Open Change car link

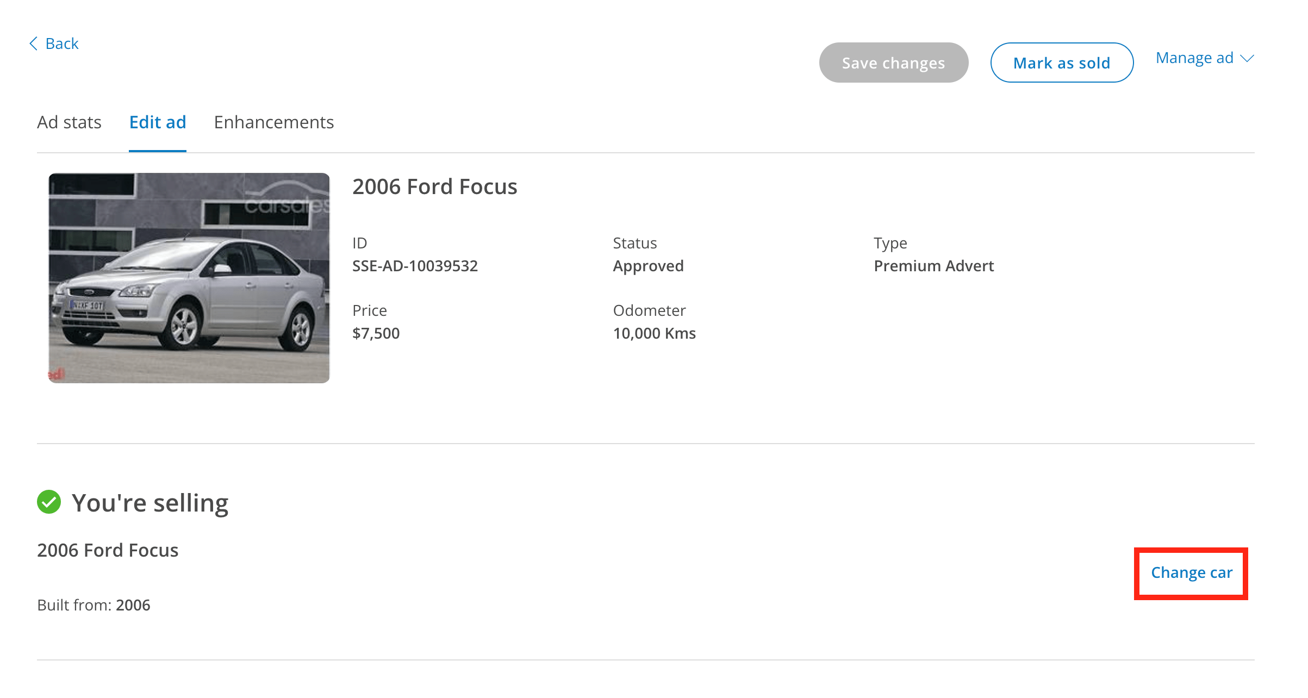tap(1191, 572)
